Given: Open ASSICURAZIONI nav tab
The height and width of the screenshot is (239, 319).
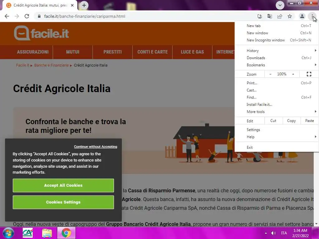Looking at the screenshot, I should [33, 52].
